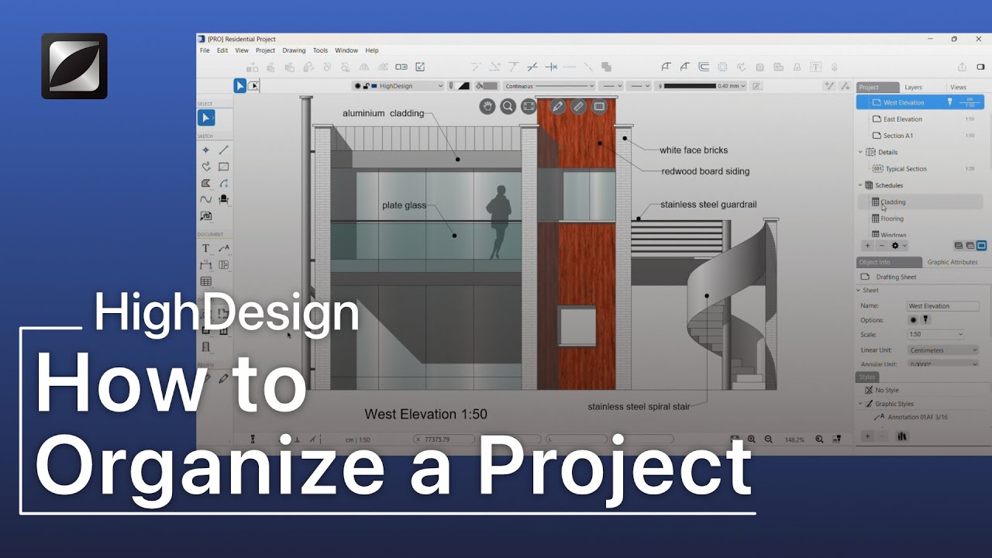Click the black pen weight preview bar
Image resolution: width=992 pixels, height=558 pixels.
click(689, 86)
